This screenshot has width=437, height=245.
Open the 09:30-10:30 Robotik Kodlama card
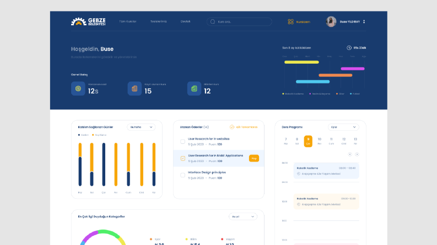click(x=326, y=202)
